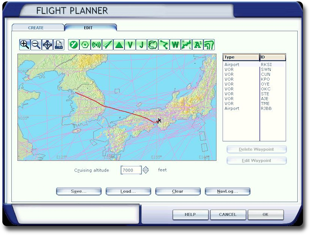Select the STE VOR waypoint

(x=254, y=94)
